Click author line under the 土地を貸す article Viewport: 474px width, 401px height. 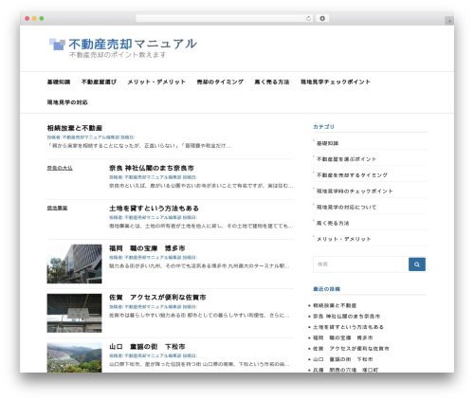(x=154, y=217)
